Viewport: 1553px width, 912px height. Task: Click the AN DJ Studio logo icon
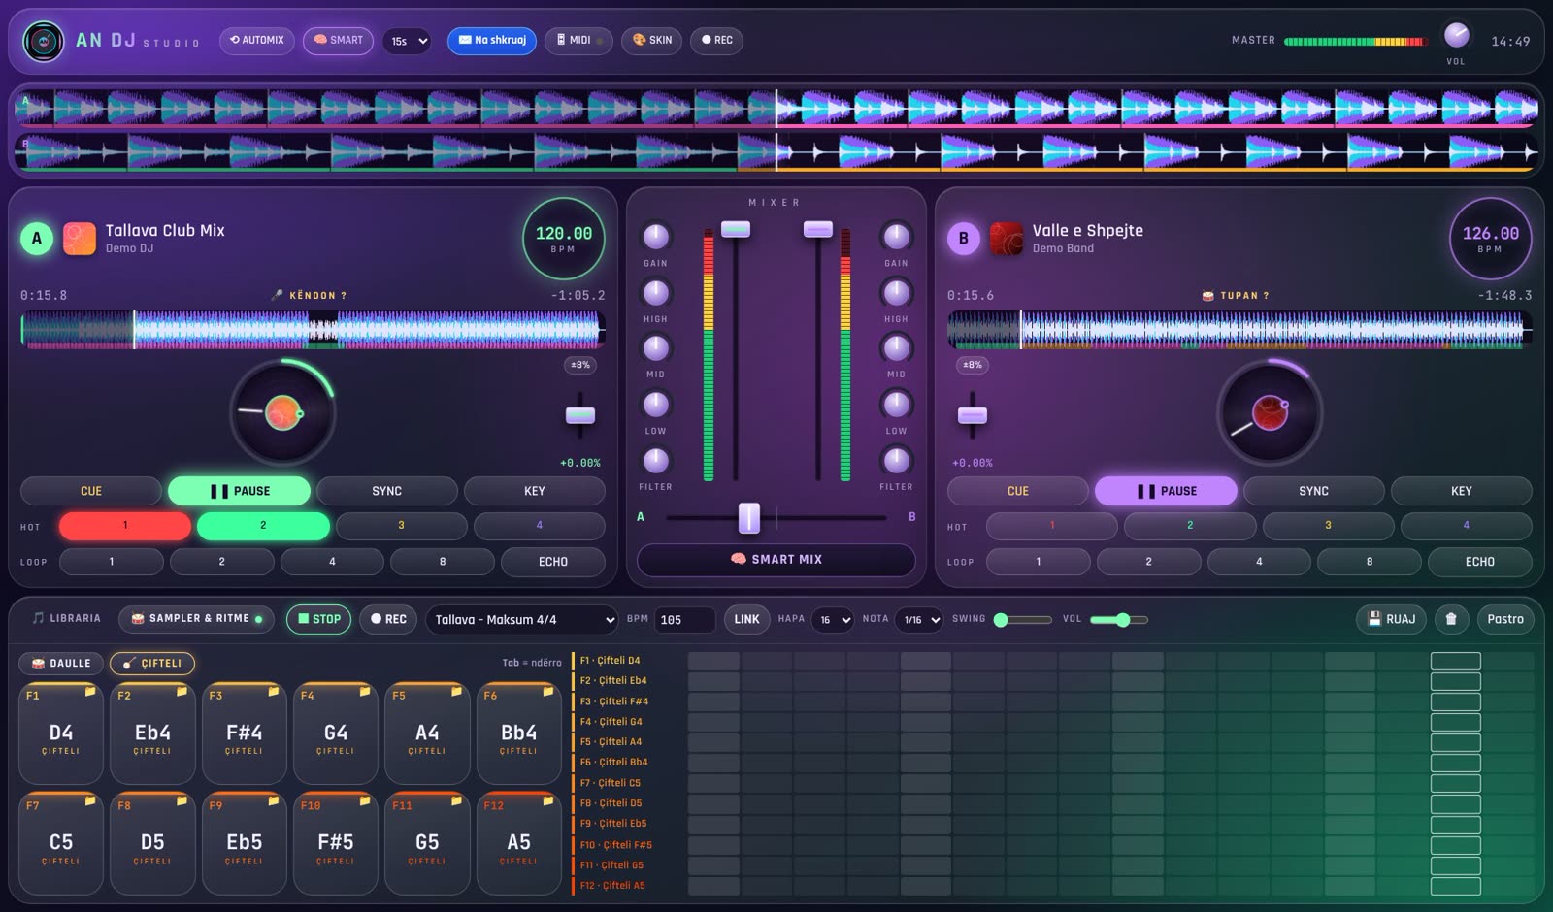43,41
